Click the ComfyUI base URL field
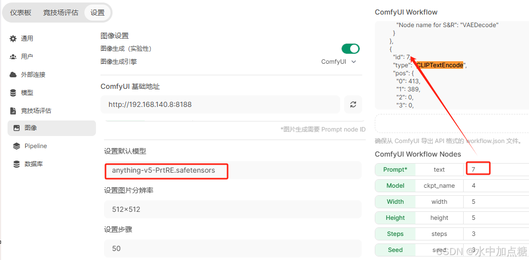 click(221, 104)
